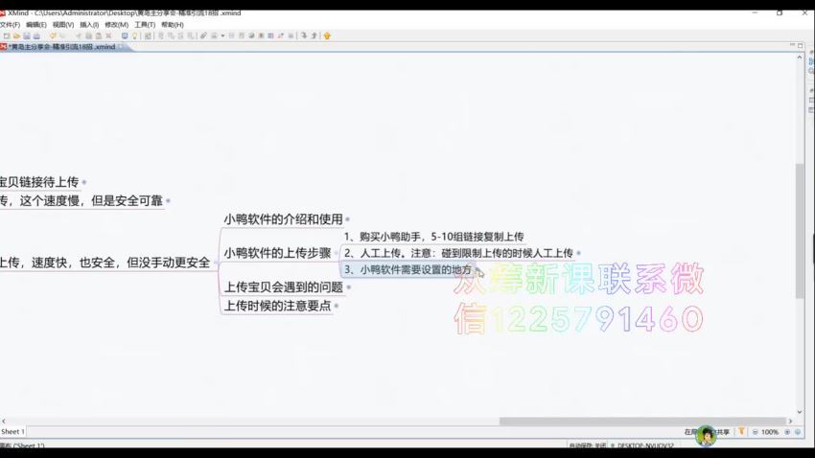
Task: Select topic 小鸭软件的上传步骤
Action: point(277,253)
